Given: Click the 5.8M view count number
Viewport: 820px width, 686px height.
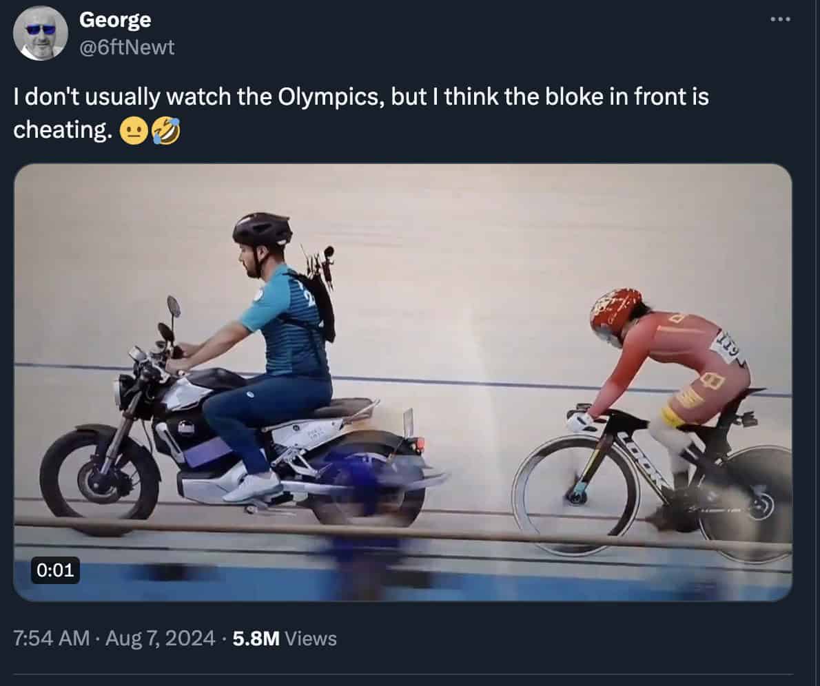Looking at the screenshot, I should [x=256, y=638].
